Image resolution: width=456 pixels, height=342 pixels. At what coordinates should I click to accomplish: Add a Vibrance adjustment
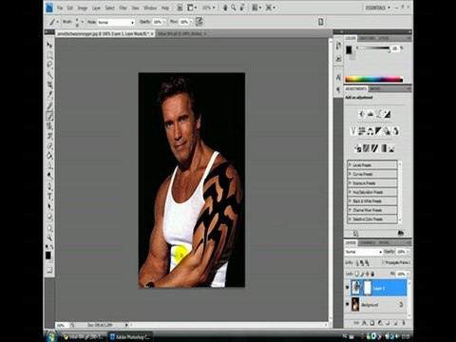[x=353, y=131]
